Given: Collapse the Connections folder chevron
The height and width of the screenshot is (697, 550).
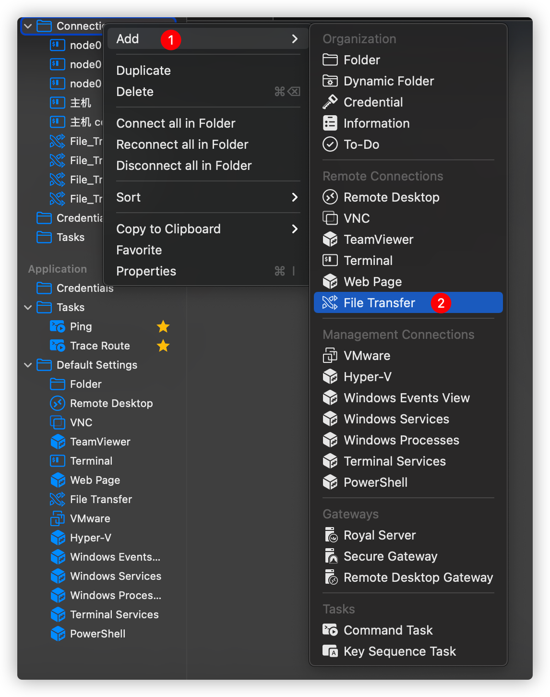Looking at the screenshot, I should (x=28, y=26).
